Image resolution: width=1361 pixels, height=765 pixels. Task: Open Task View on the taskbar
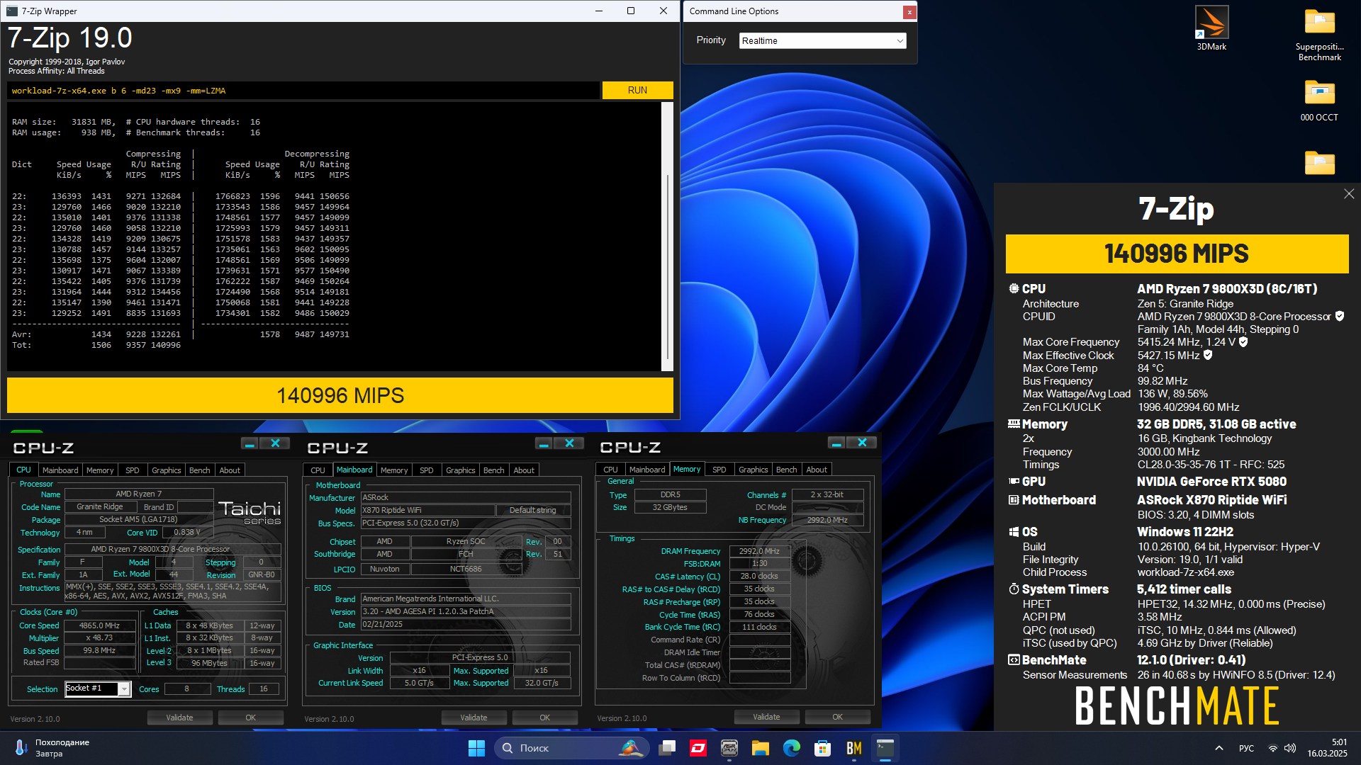(x=666, y=748)
